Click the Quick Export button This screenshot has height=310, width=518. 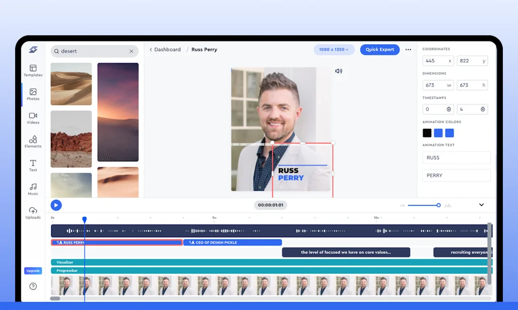379,50
